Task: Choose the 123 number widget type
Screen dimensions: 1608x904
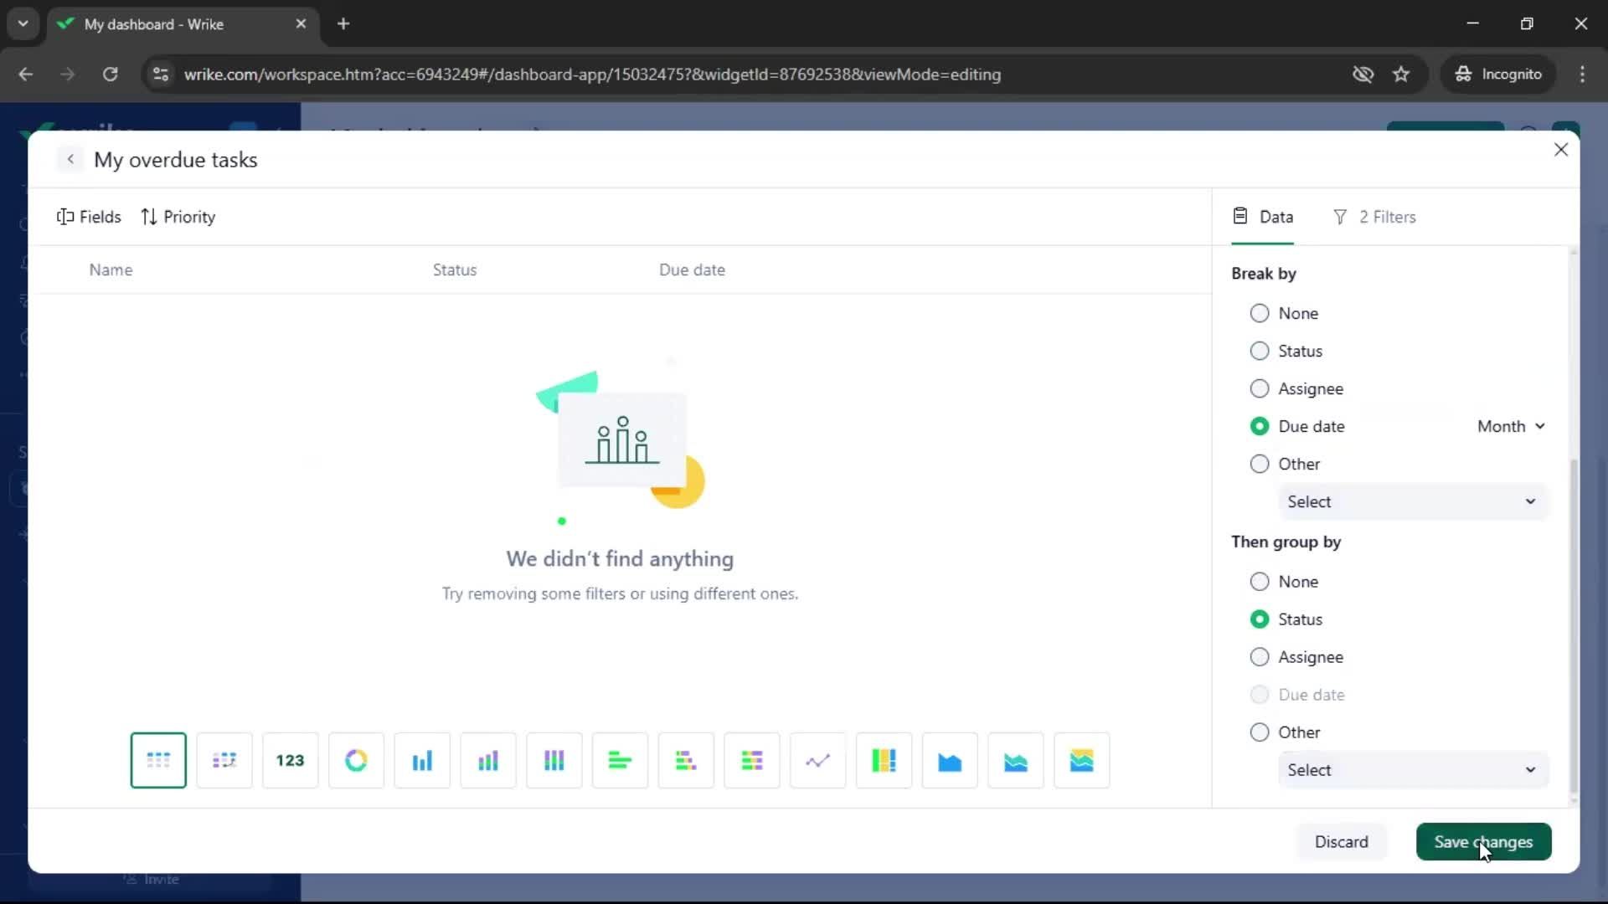Action: pos(290,760)
